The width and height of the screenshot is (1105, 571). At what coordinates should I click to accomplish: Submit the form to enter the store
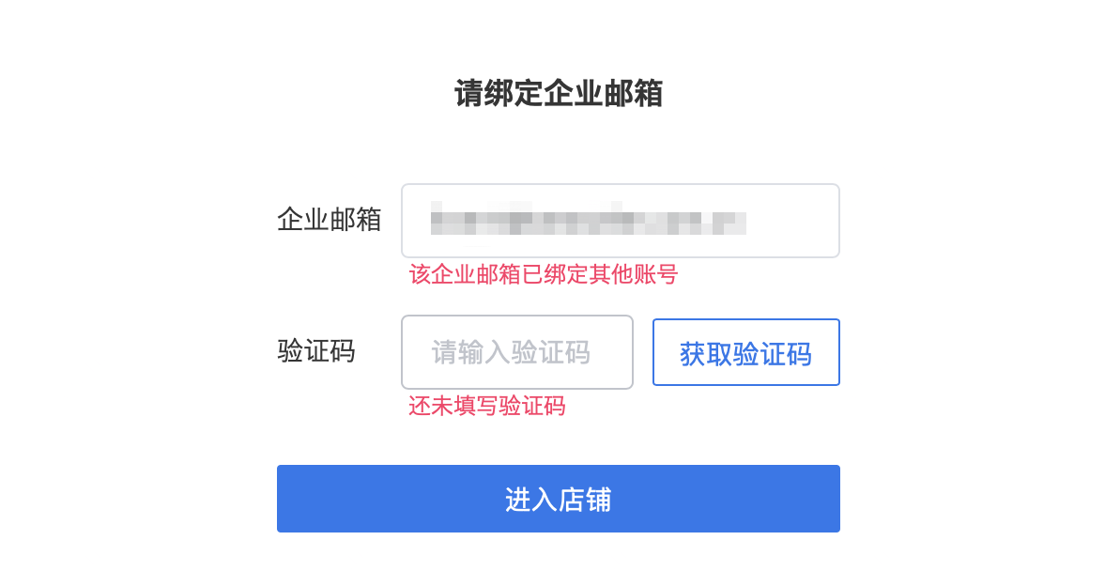point(558,499)
